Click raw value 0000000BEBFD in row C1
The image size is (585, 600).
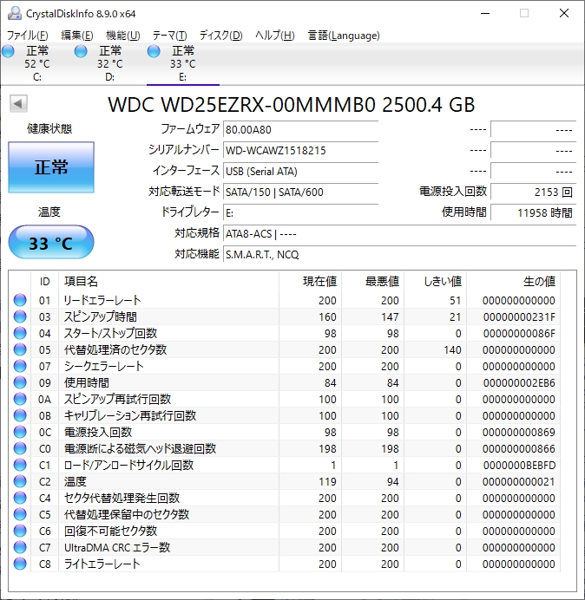pos(519,466)
